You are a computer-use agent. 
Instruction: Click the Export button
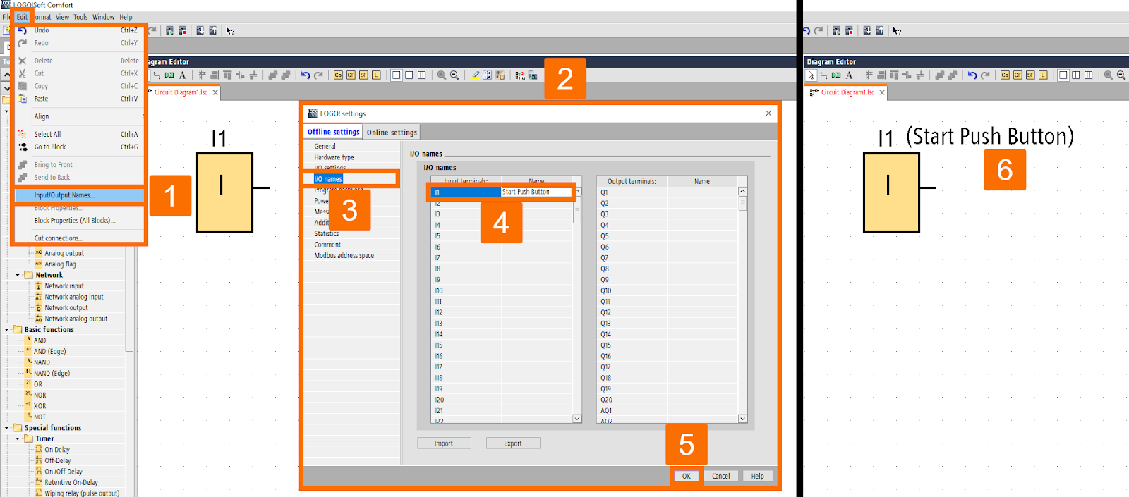(x=513, y=443)
